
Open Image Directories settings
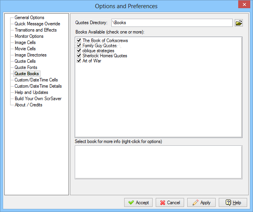30,55
